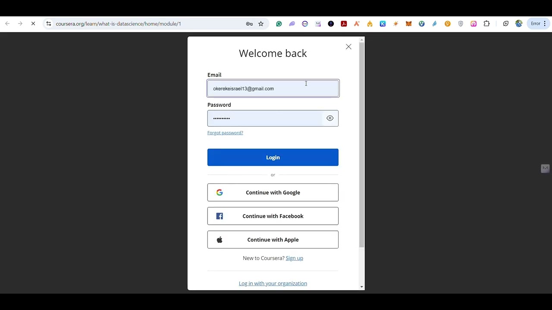Open the pink square extension icon
The width and height of the screenshot is (552, 310).
click(474, 24)
